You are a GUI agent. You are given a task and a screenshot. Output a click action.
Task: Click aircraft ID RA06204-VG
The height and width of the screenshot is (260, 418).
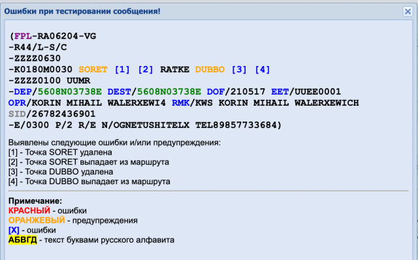coord(67,37)
